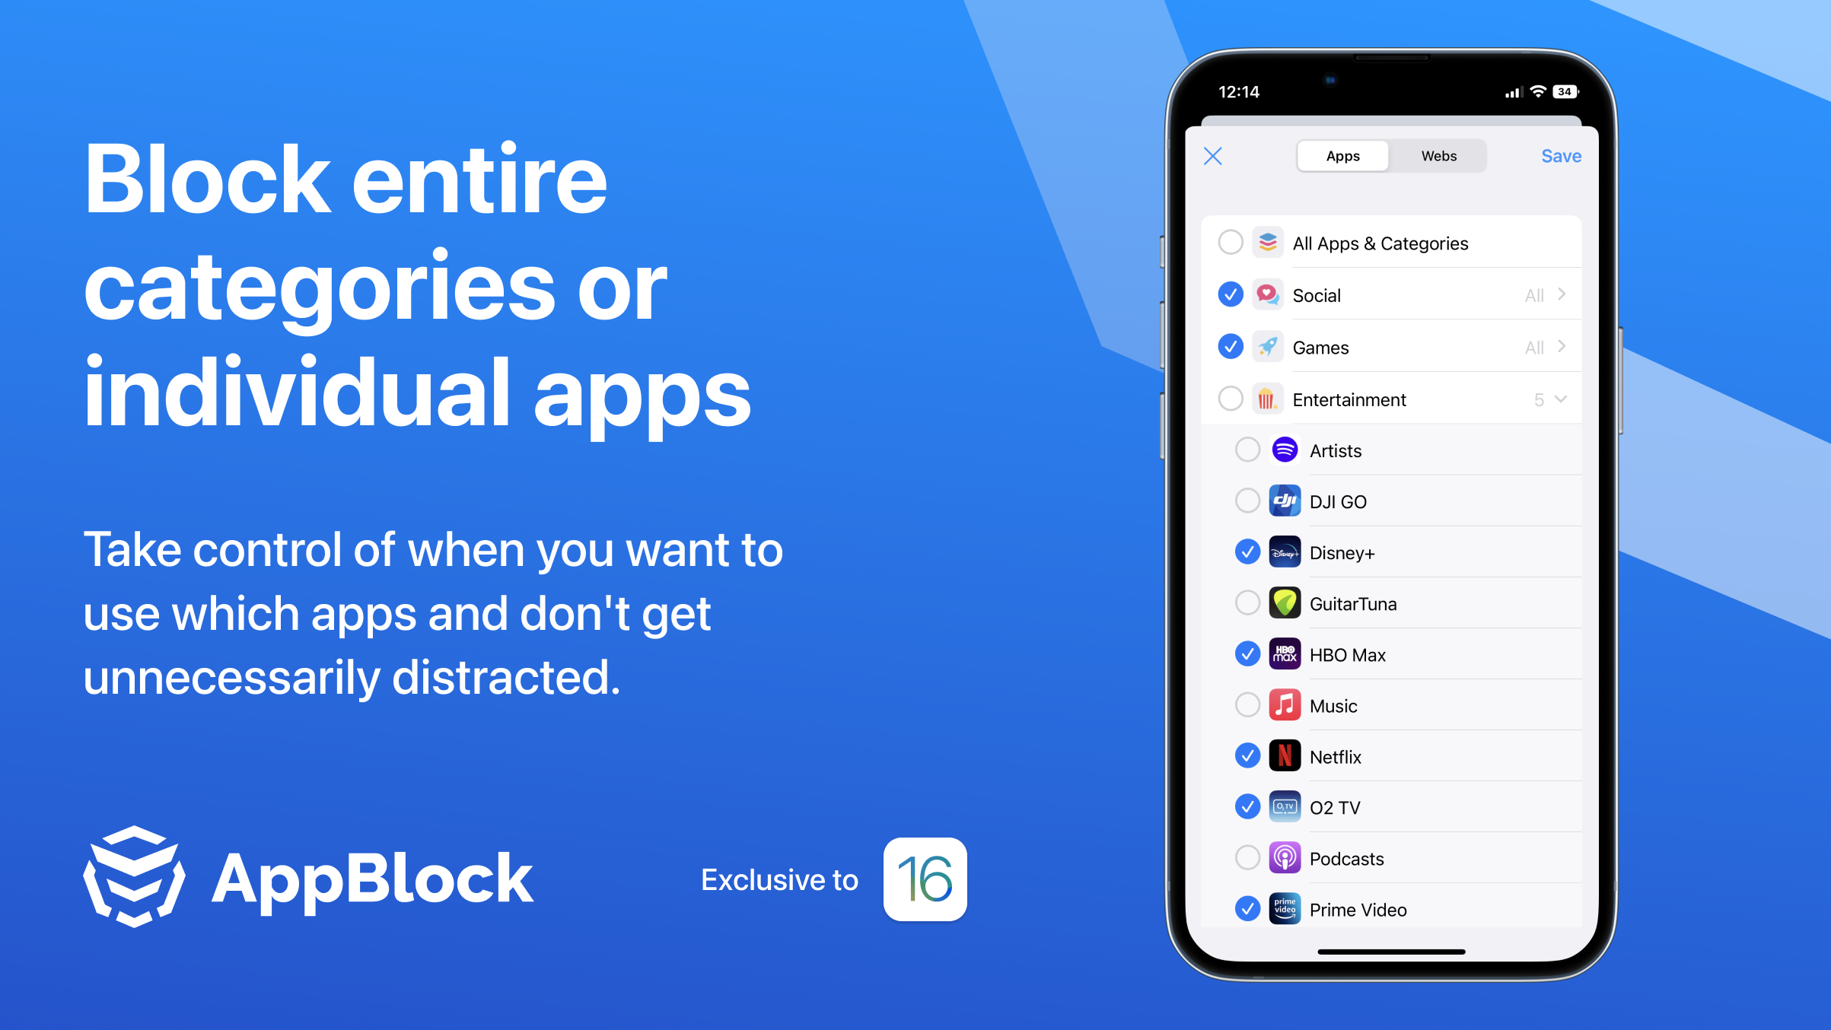Switch to the Apps tab
The height and width of the screenshot is (1030, 1831).
pos(1342,156)
